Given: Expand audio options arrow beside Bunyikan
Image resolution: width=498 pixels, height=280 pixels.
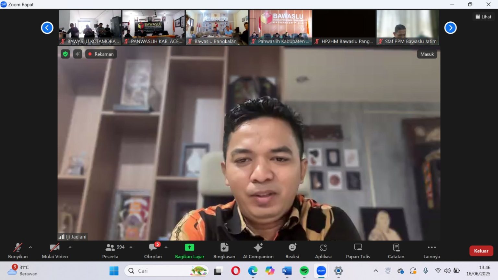Looking at the screenshot, I should [x=30, y=247].
